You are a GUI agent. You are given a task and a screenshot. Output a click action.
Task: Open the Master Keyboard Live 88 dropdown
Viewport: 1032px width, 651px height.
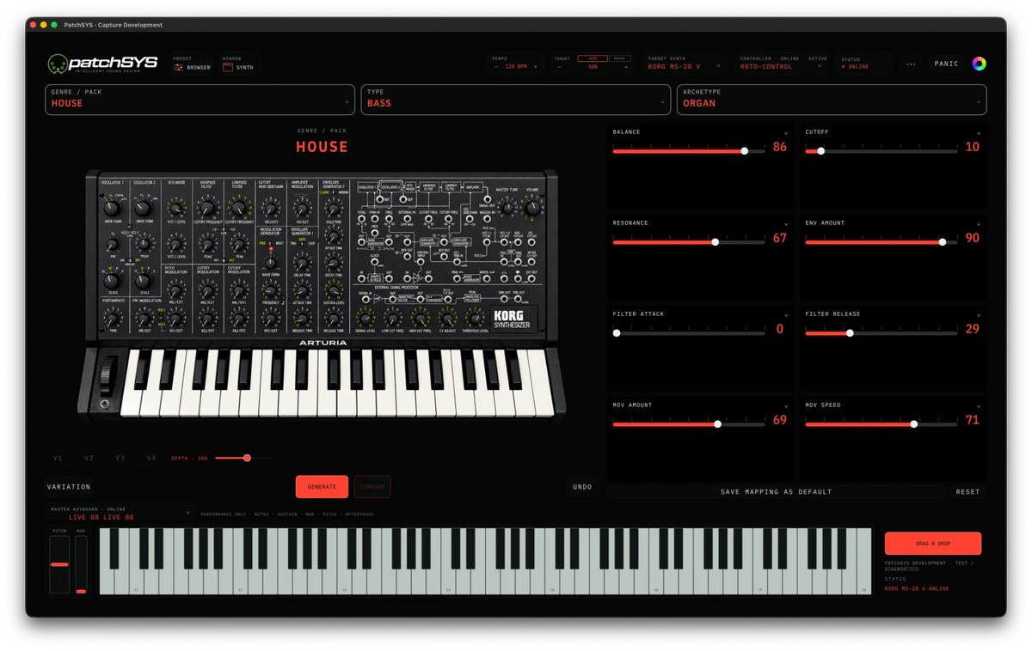click(120, 513)
